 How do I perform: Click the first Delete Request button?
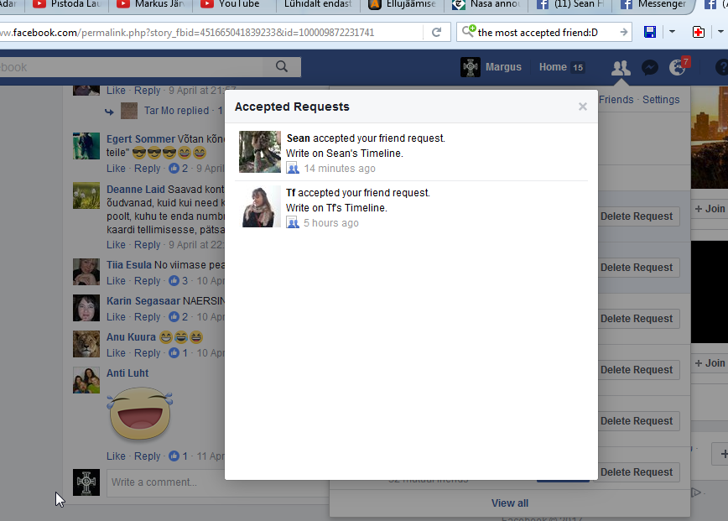(637, 216)
